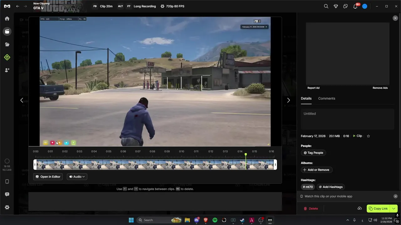
Task: Open the settings gear in left sidebar
Action: click(x=7, y=207)
